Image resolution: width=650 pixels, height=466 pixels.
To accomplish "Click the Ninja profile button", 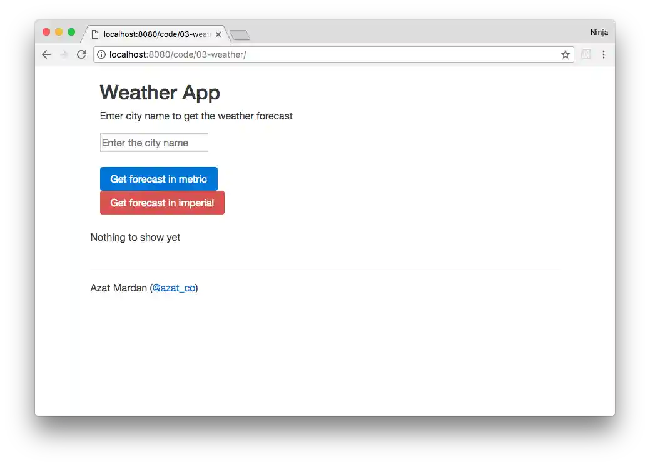I will tap(599, 33).
